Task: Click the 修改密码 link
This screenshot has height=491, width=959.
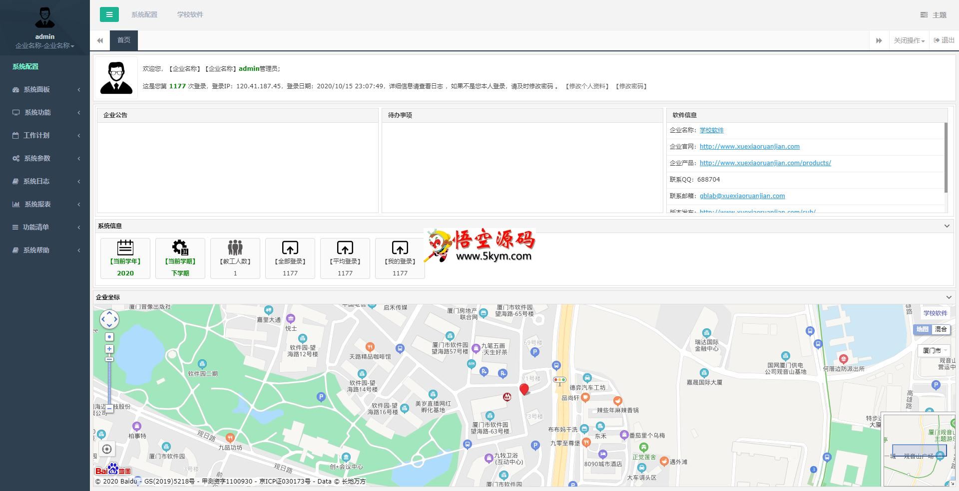Action: (631, 86)
